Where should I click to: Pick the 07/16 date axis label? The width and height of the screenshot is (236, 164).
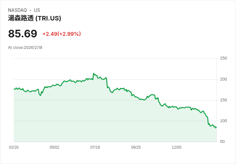(x=95, y=147)
